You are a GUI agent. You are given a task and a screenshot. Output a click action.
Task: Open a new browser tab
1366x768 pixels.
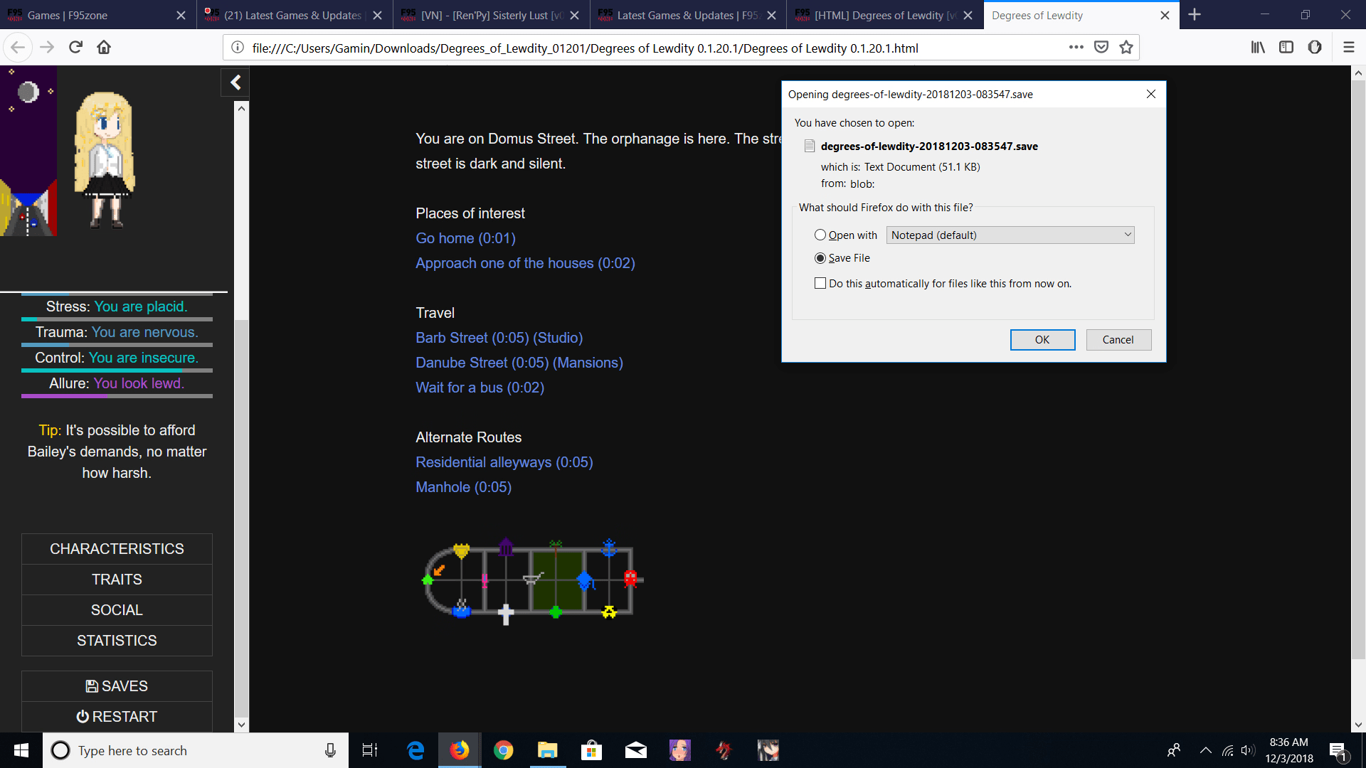(x=1195, y=15)
